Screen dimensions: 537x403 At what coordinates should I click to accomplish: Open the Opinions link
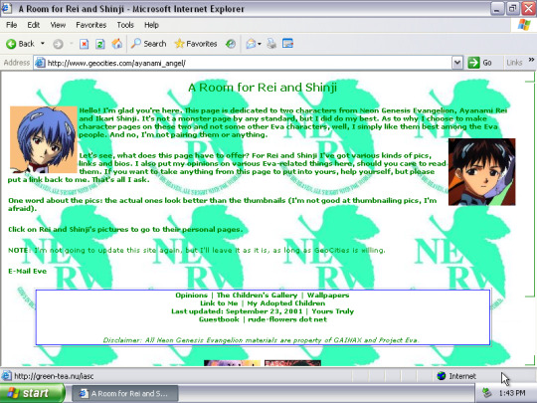click(x=191, y=296)
